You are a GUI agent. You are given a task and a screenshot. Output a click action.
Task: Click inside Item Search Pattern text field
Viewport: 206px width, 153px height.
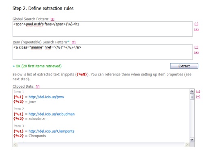[103, 52]
